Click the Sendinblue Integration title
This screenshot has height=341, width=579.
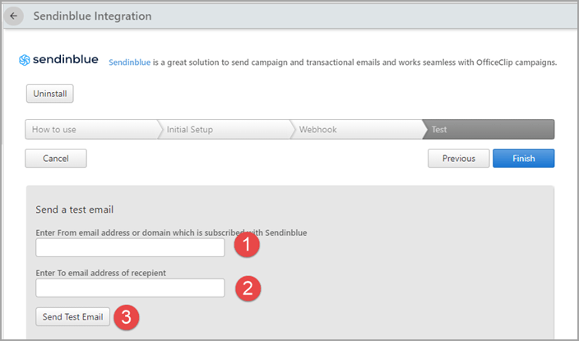coord(92,16)
